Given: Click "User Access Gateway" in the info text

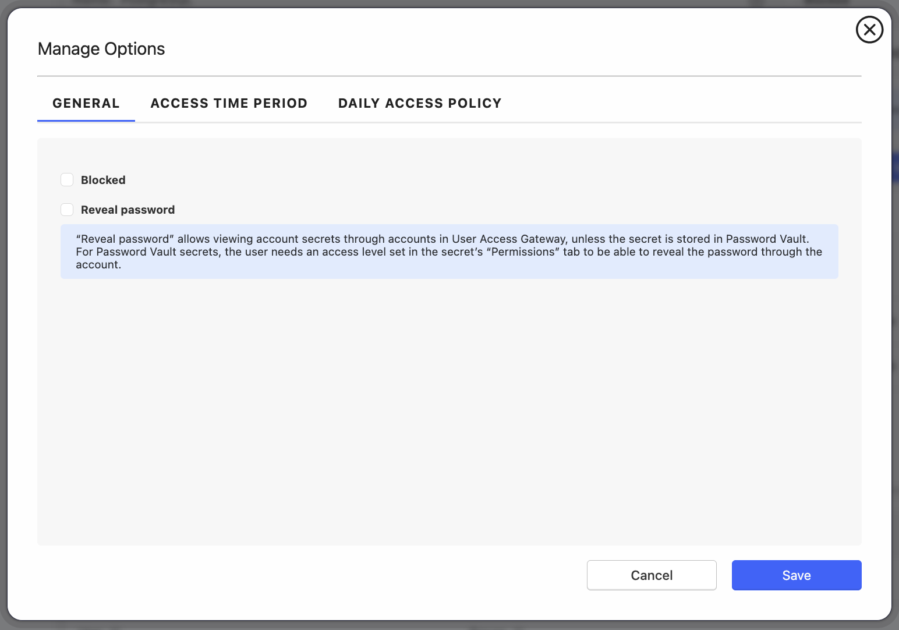Looking at the screenshot, I should point(509,239).
